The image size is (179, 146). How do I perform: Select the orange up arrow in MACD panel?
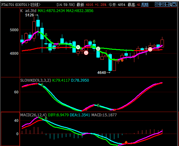126,142
